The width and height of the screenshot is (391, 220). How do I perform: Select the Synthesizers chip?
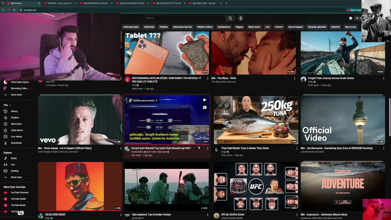coord(224,27)
